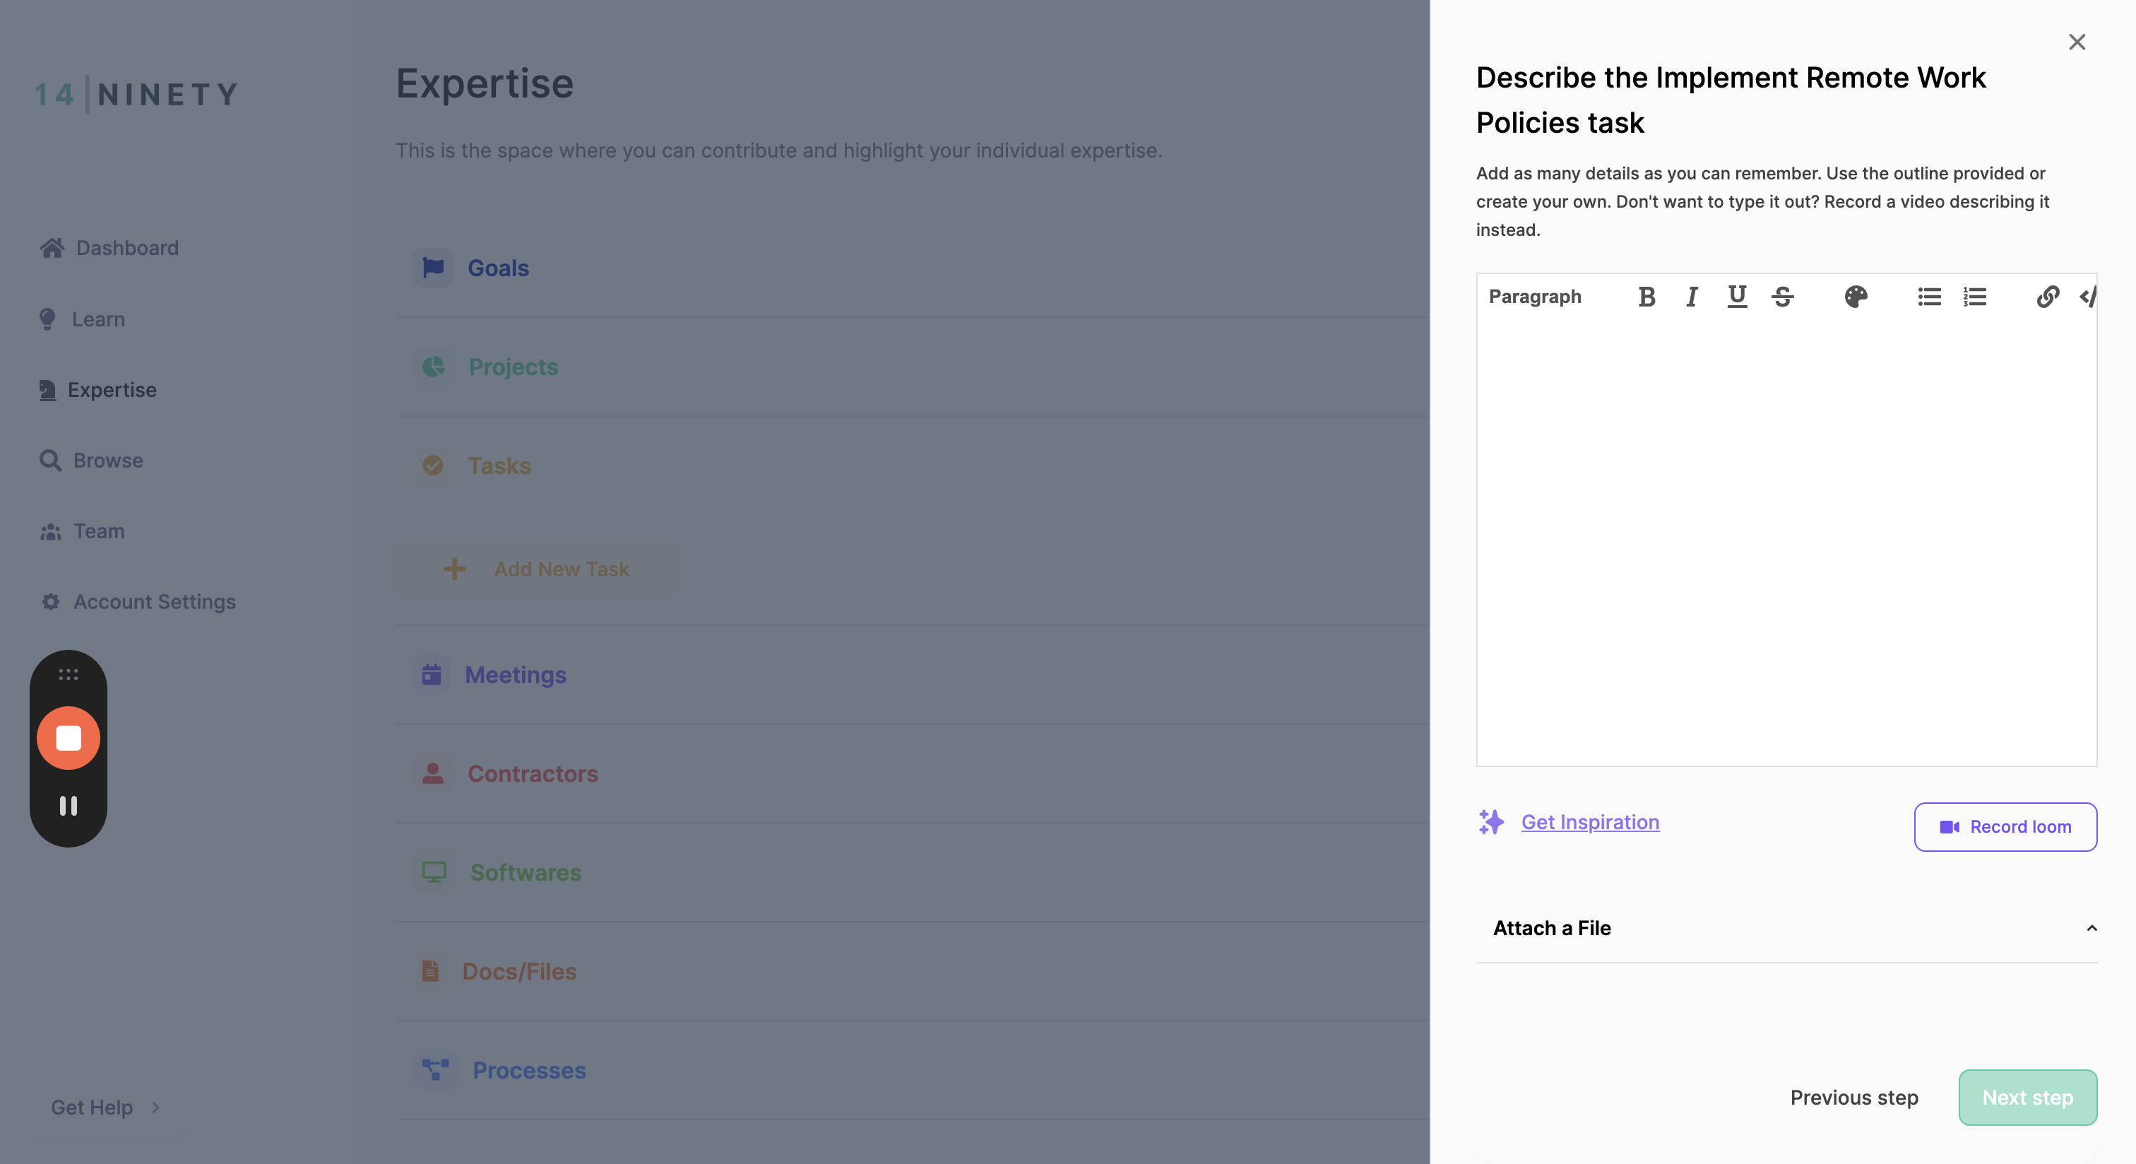
Task: Click the Goals flag icon
Action: [433, 267]
